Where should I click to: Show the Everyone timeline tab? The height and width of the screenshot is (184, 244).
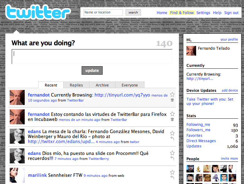click(x=130, y=85)
